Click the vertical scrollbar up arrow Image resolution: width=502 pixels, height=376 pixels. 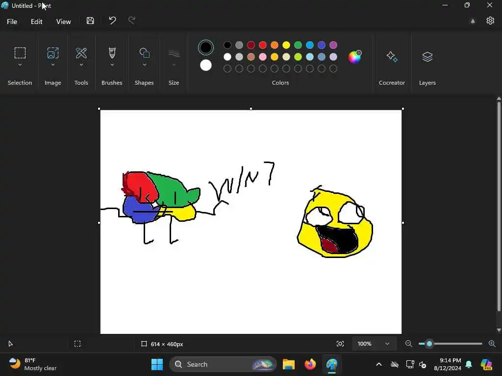(499, 98)
